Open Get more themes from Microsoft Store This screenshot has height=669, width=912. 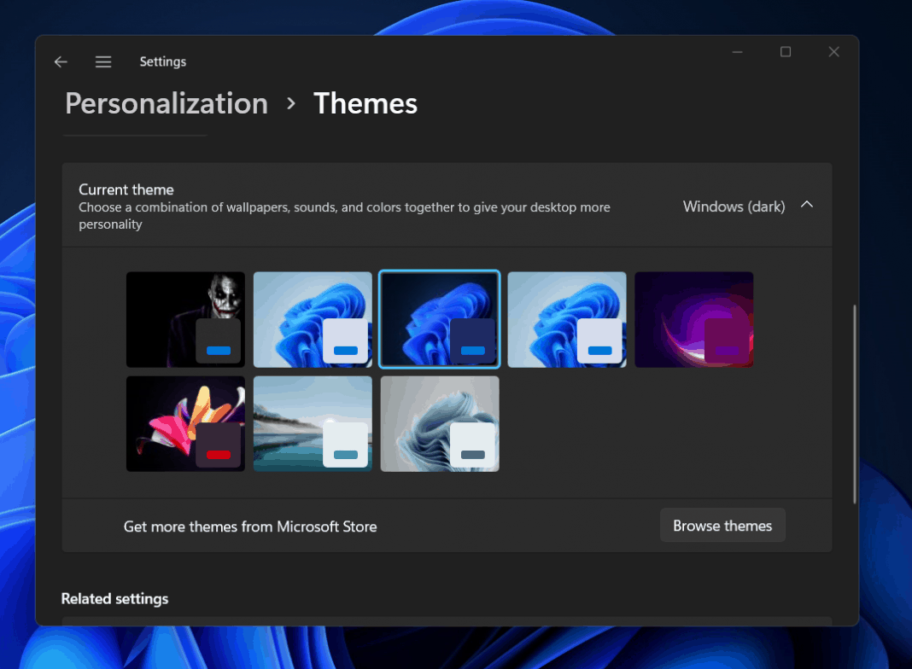point(250,526)
